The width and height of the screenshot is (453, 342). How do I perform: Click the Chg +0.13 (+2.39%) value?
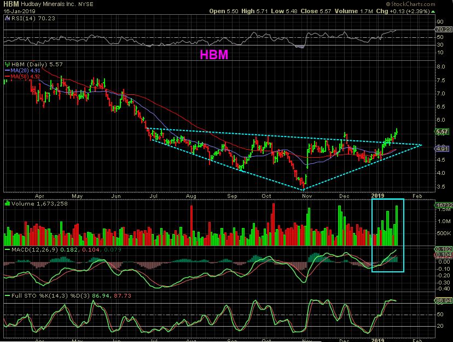403,12
